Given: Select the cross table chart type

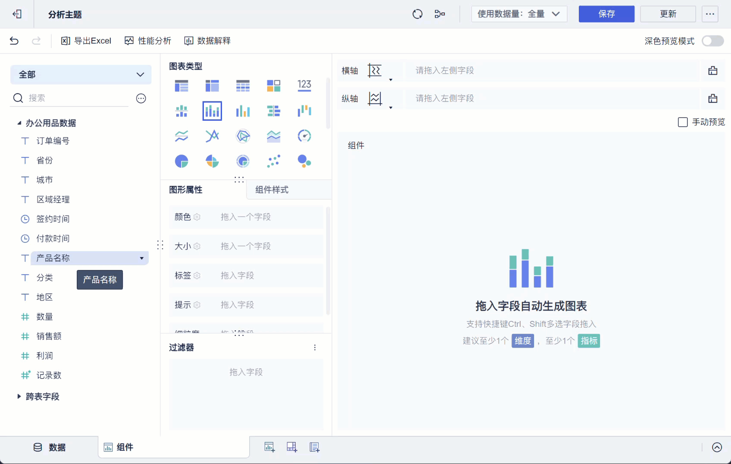Looking at the screenshot, I should [x=212, y=86].
